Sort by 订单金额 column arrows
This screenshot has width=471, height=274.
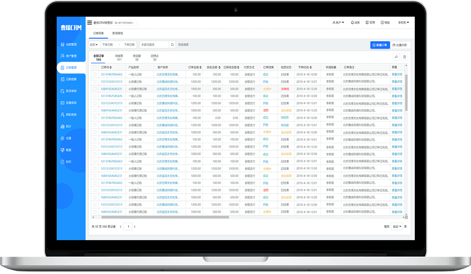tap(200, 67)
